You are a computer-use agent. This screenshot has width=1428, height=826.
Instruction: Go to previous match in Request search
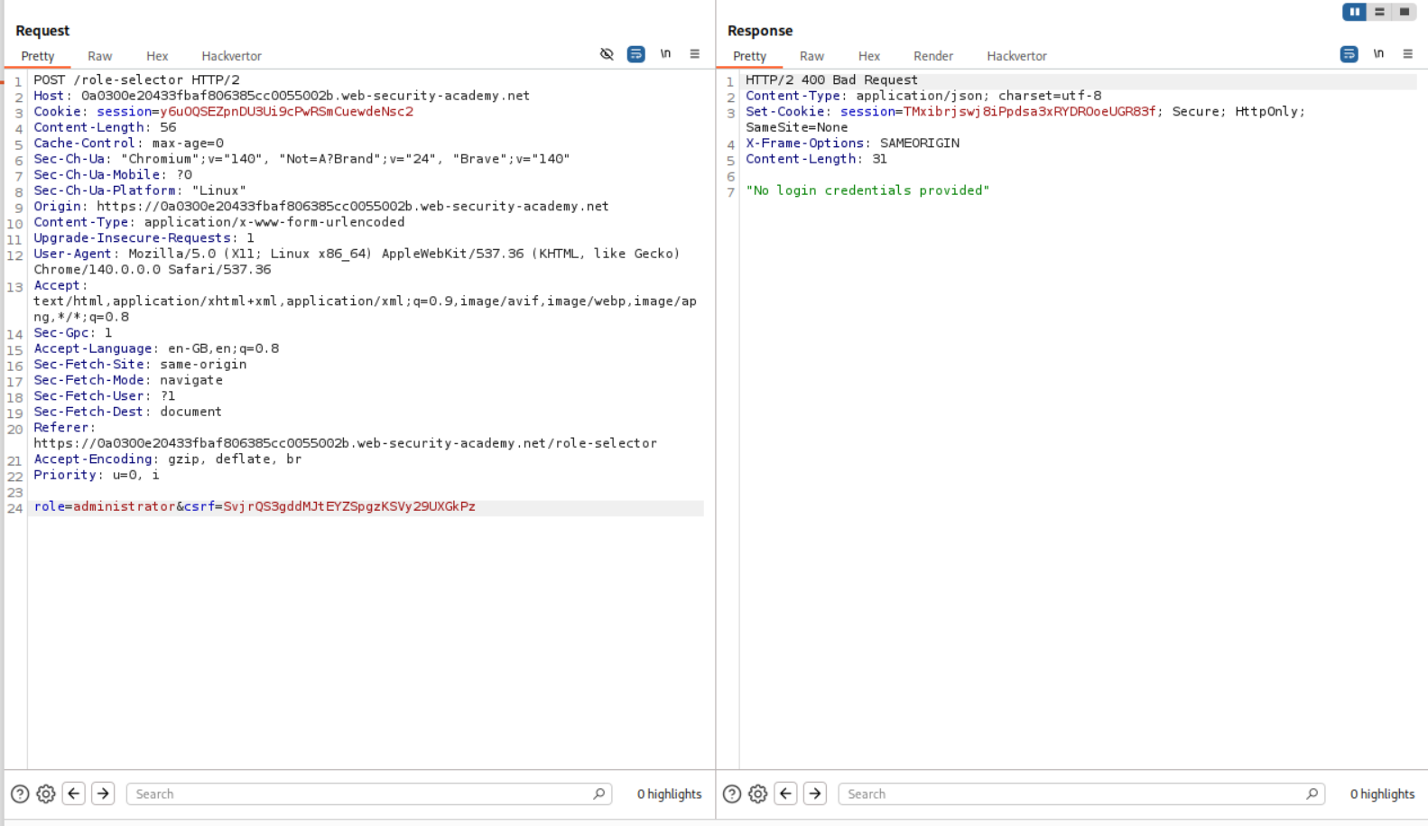74,794
